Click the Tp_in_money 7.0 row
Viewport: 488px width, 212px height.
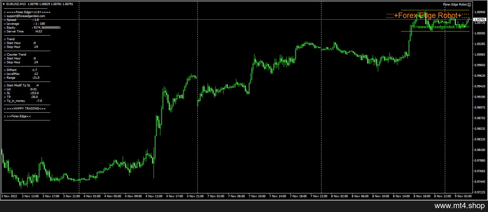pos(23,101)
